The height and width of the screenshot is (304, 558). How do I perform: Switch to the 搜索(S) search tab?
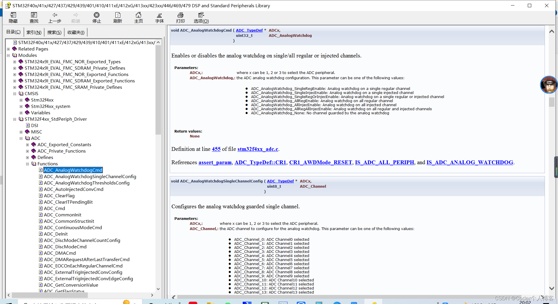[54, 32]
